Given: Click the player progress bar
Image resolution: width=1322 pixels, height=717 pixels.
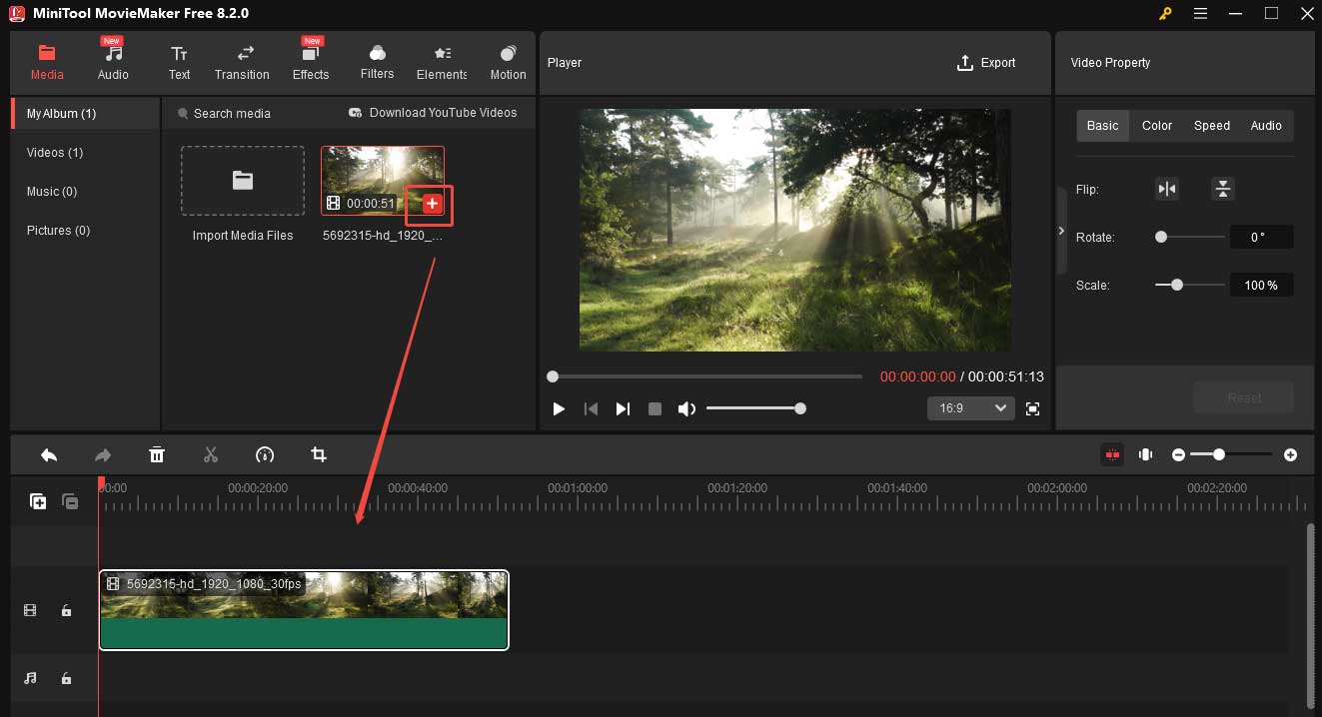Looking at the screenshot, I should point(705,376).
